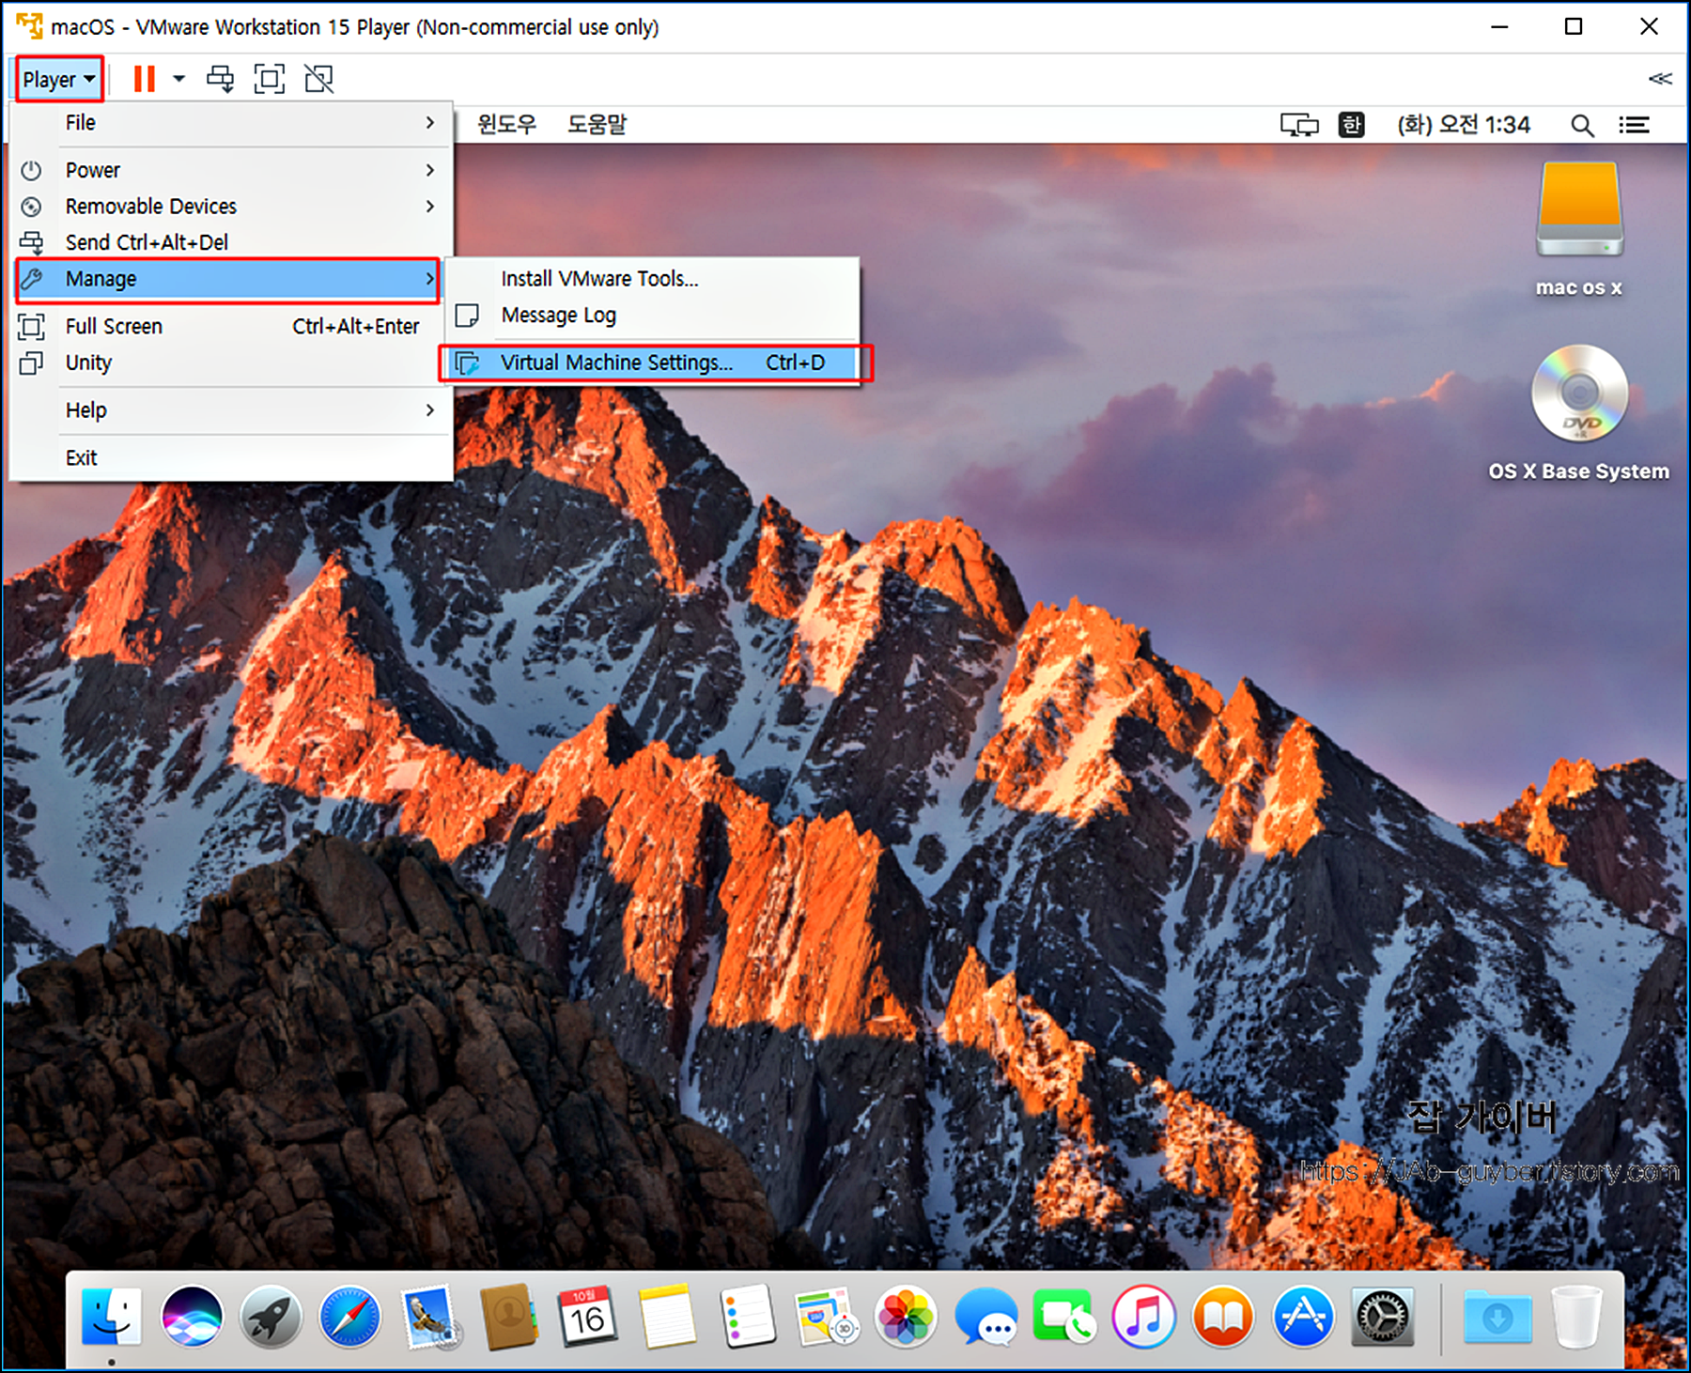Open the display mirroring menu bar icon

point(1299,125)
